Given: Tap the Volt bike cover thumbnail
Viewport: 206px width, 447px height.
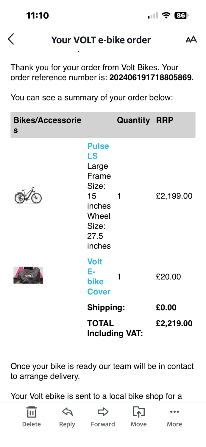Looking at the screenshot, I should point(28,275).
